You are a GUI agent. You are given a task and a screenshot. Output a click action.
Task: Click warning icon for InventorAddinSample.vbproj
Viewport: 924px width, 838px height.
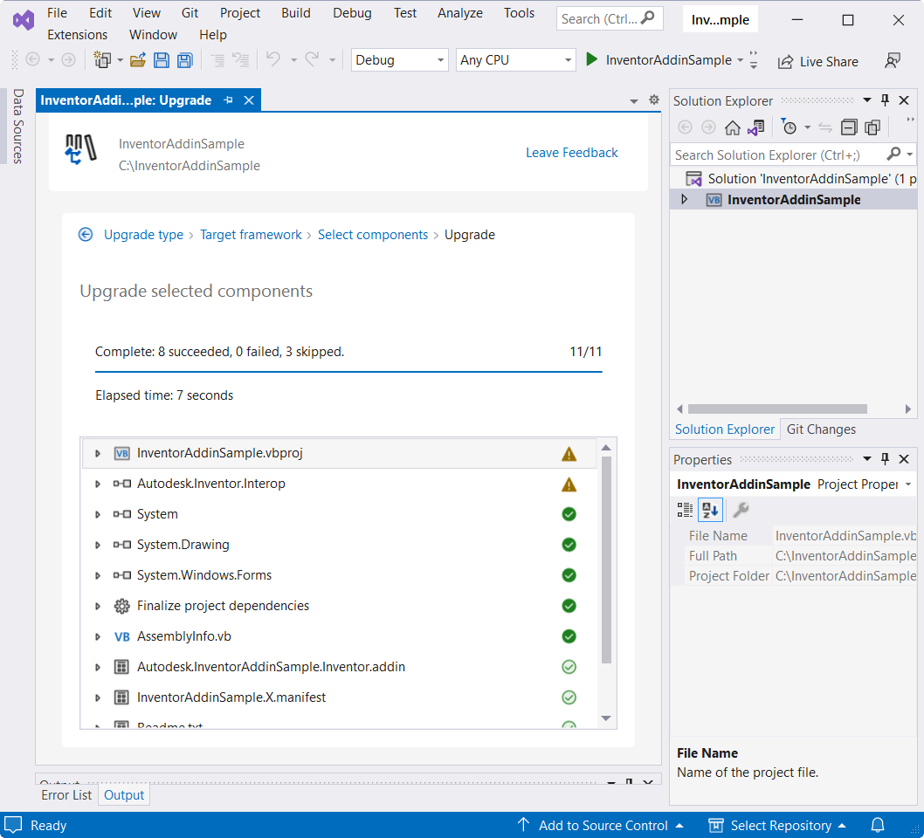pos(569,453)
